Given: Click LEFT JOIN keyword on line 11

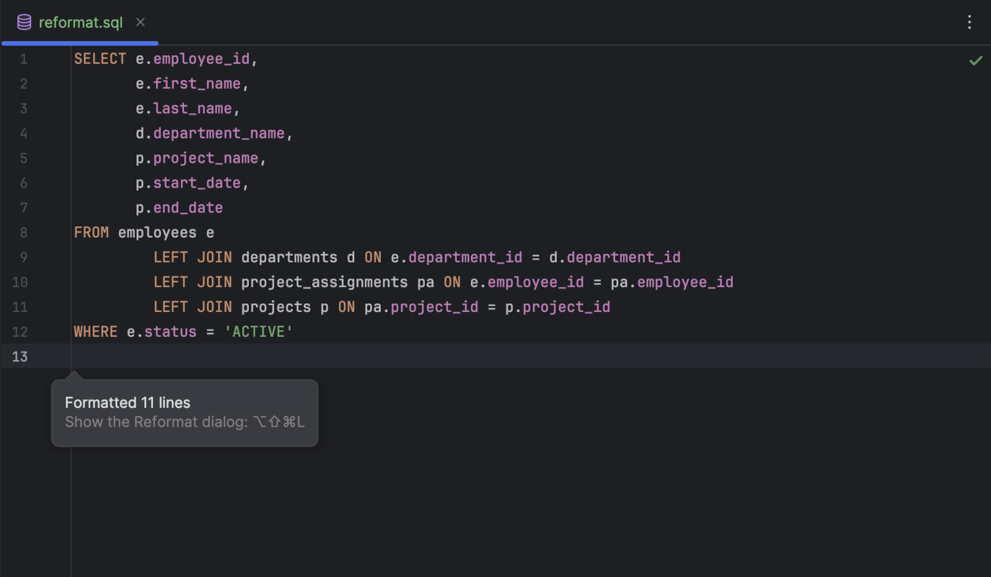Looking at the screenshot, I should (x=193, y=307).
